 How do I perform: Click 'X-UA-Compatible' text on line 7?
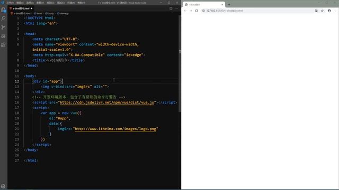click(86, 55)
